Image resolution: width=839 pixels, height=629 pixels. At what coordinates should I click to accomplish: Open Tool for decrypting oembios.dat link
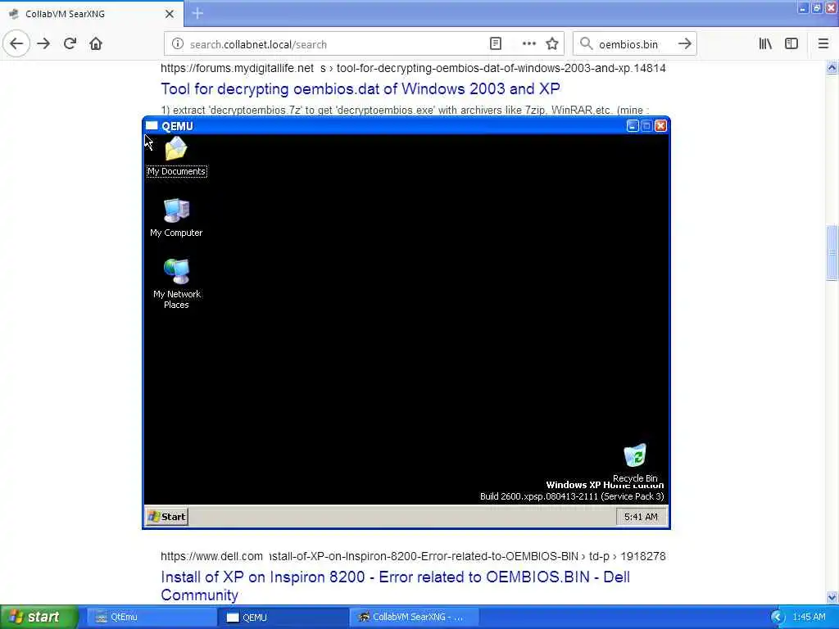(x=361, y=88)
